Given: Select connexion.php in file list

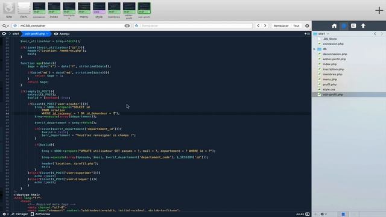Looking at the screenshot, I should click(349, 44).
